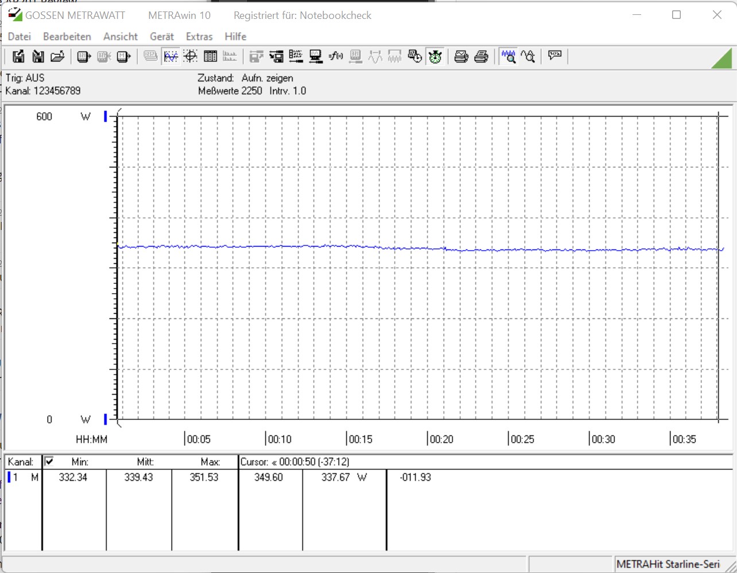Open the Datei menu
Image resolution: width=737 pixels, height=573 pixels.
pos(20,36)
